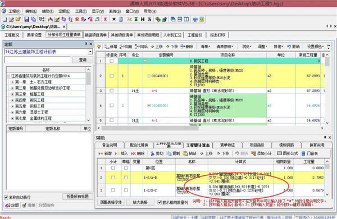Viewport: 337px width, 219px height.
Task: Click the tile windows horizontally icon
Action: click(180, 19)
